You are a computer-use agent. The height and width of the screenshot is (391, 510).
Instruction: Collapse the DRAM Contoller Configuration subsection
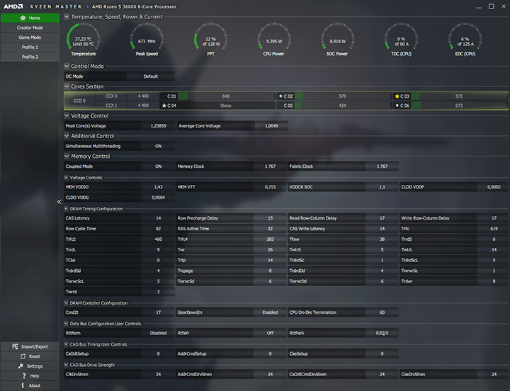(66, 303)
